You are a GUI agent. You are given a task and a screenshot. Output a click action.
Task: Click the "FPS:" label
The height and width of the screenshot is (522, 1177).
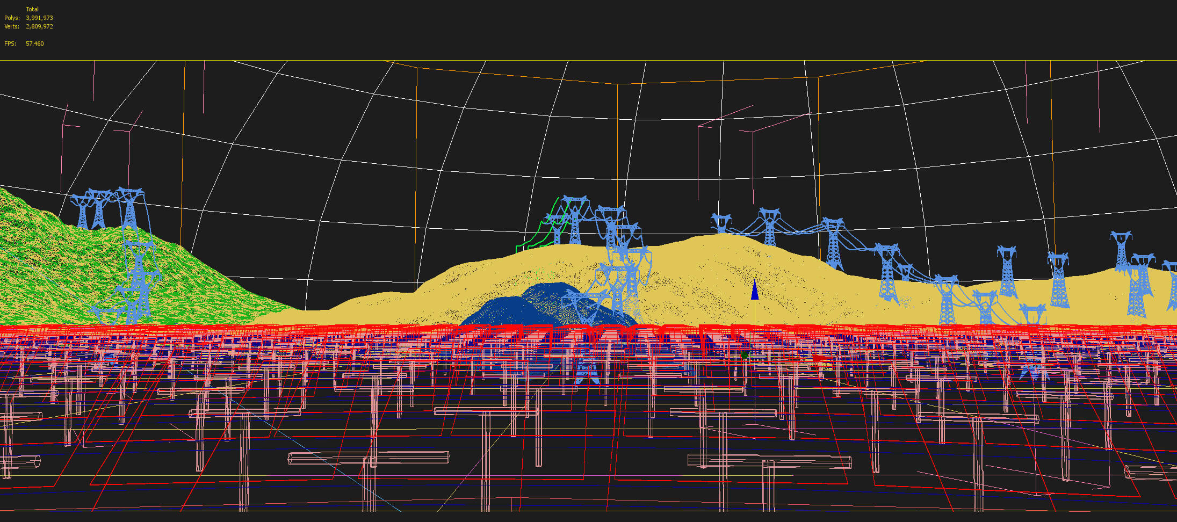pos(10,44)
